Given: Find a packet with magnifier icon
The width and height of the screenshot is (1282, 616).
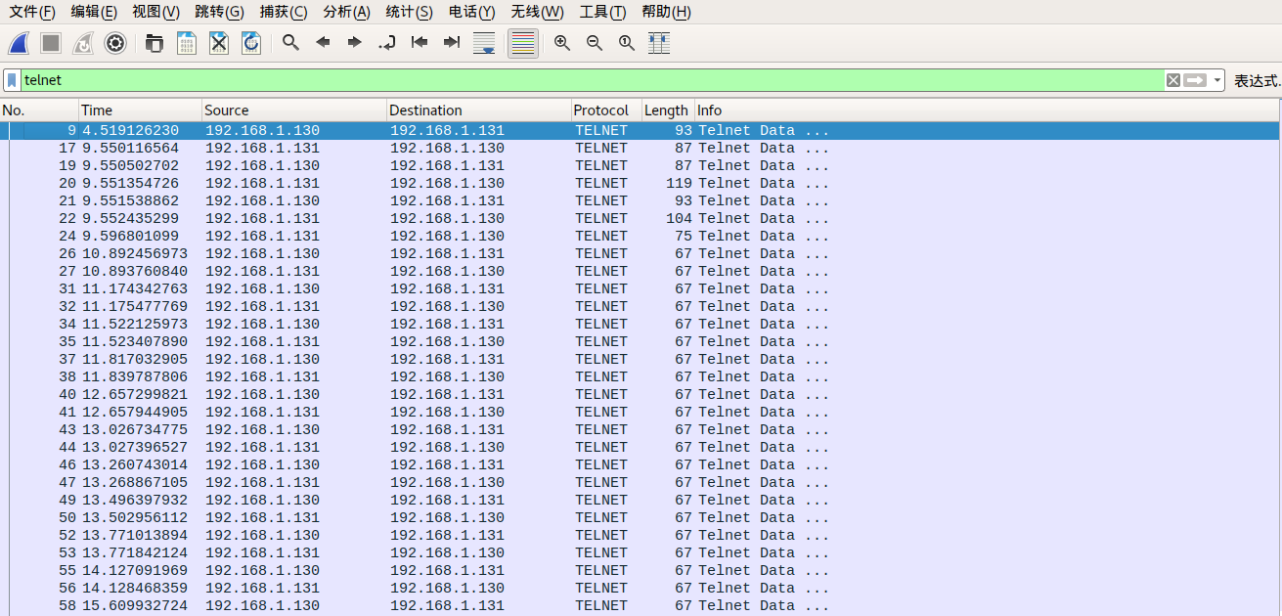Looking at the screenshot, I should (x=290, y=43).
